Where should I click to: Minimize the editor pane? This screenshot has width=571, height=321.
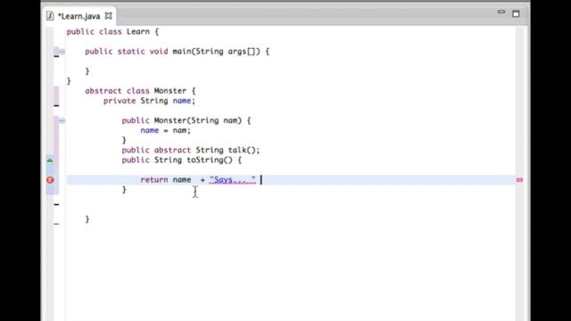click(501, 12)
